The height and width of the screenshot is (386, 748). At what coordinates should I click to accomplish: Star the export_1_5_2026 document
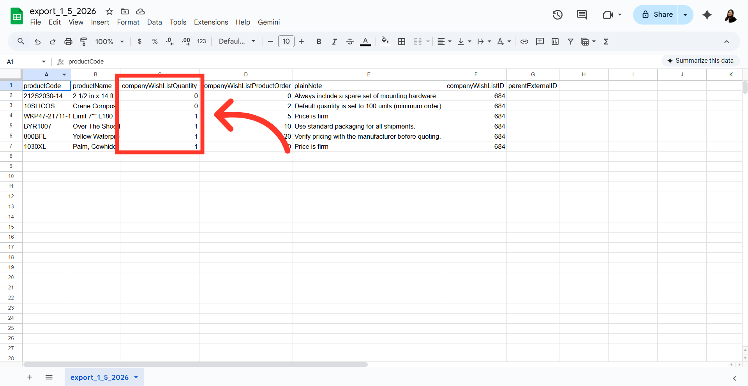[109, 11]
